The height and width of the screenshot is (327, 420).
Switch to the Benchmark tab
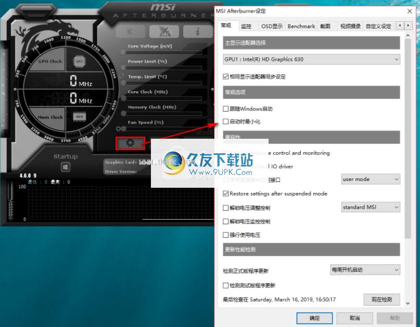tap(301, 26)
